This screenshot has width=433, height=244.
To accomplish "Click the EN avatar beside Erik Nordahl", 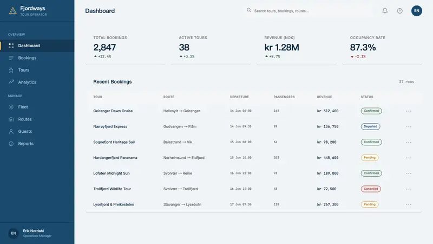I will [13, 233].
